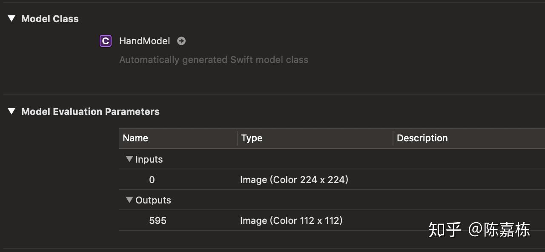Click the purple HandModel class icon
This screenshot has width=545, height=252.
coord(105,41)
